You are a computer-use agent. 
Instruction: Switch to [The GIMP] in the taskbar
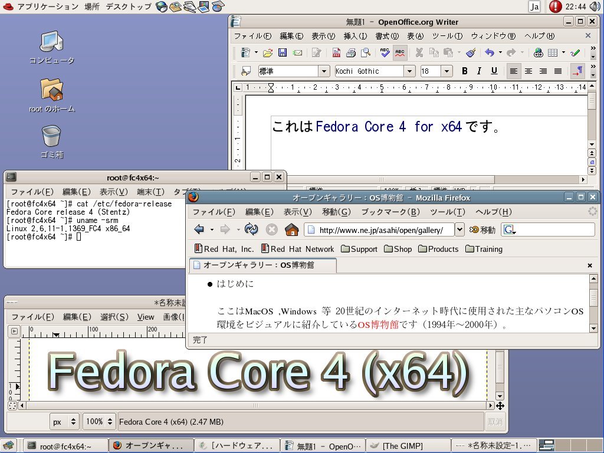tap(408, 446)
